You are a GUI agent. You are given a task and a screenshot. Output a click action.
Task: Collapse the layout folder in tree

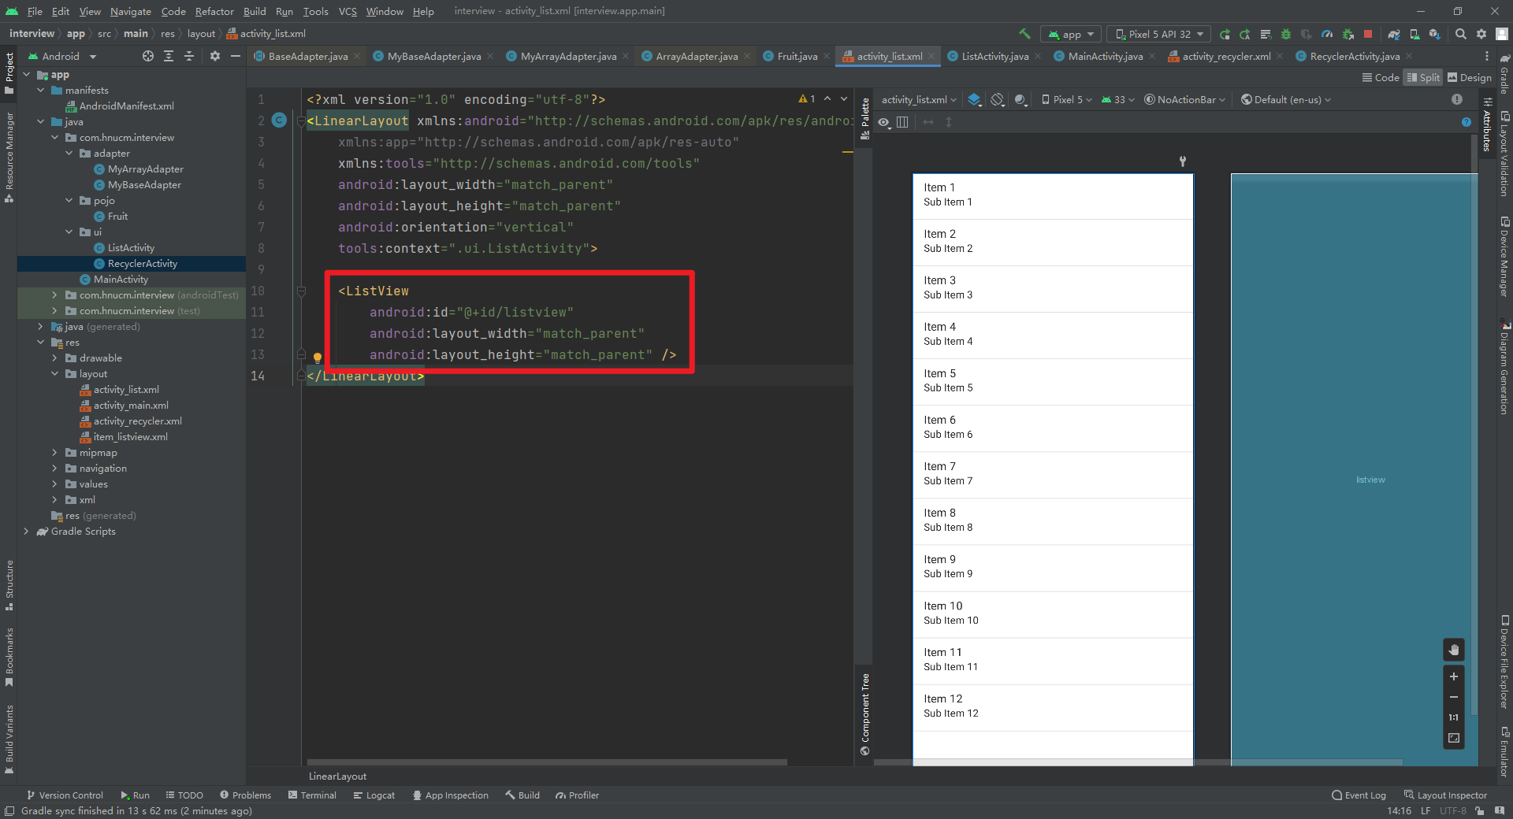coord(54,374)
